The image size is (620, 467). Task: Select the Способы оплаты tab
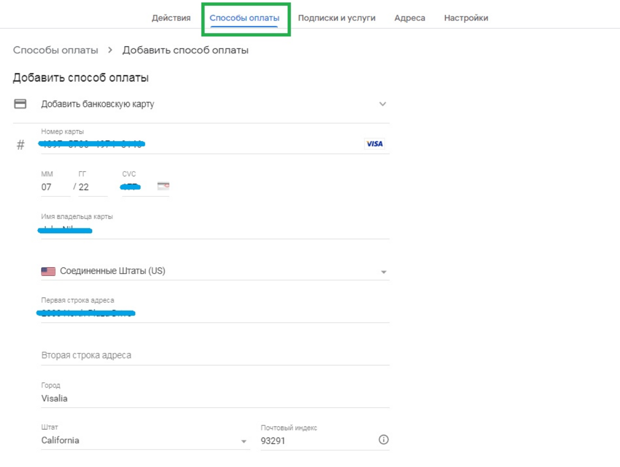point(244,18)
